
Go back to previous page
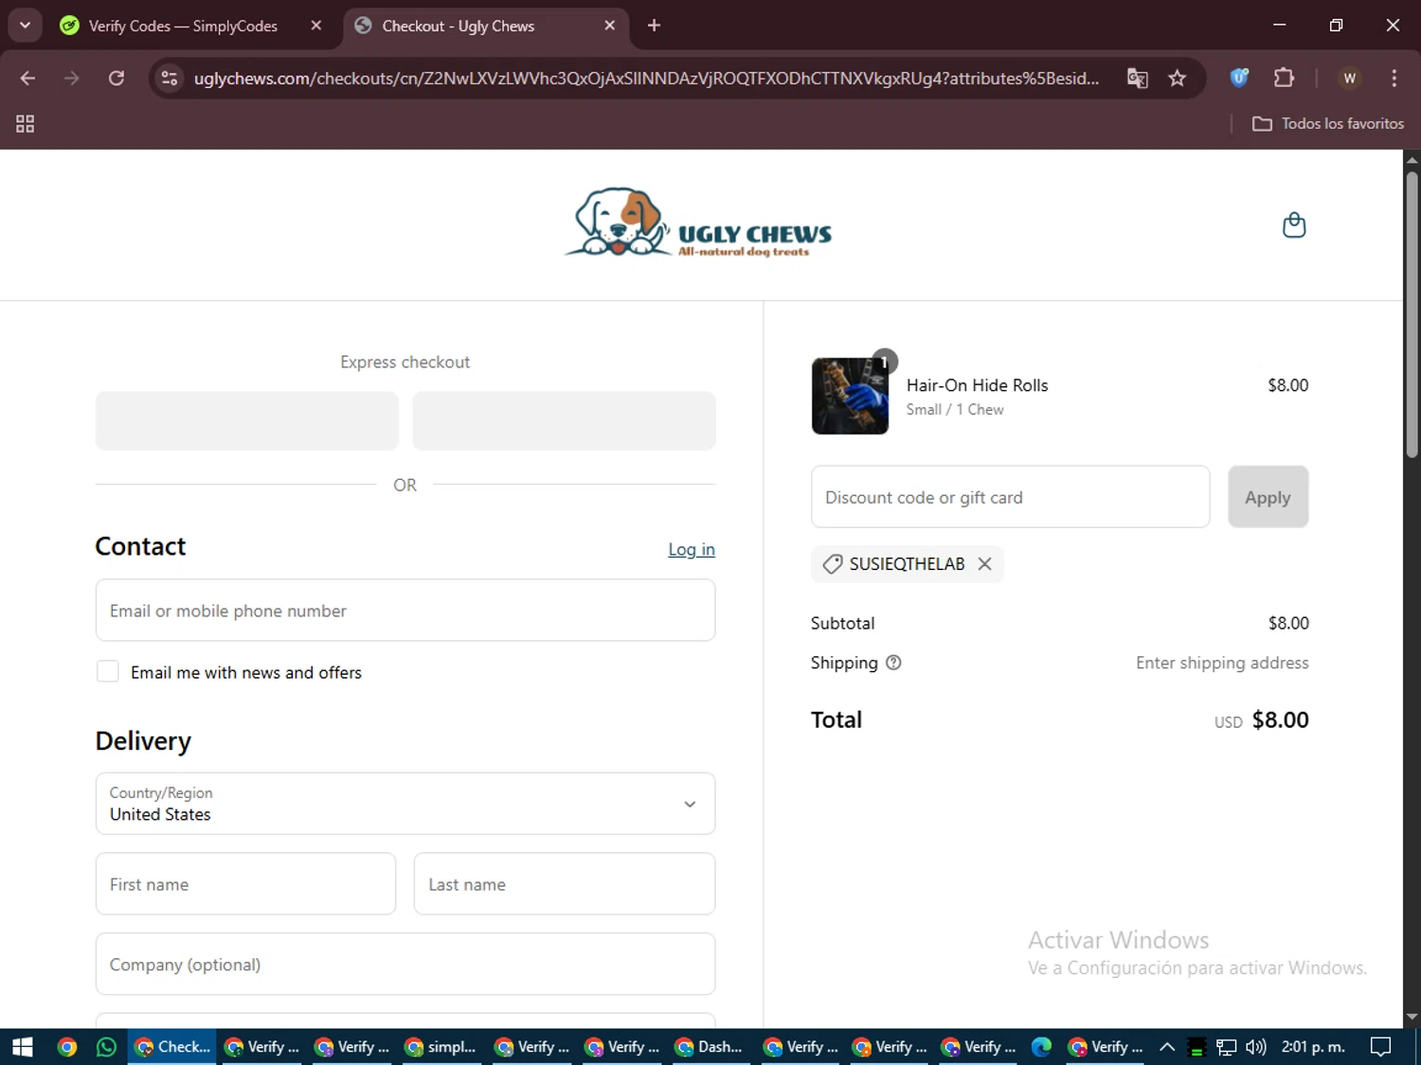[27, 79]
